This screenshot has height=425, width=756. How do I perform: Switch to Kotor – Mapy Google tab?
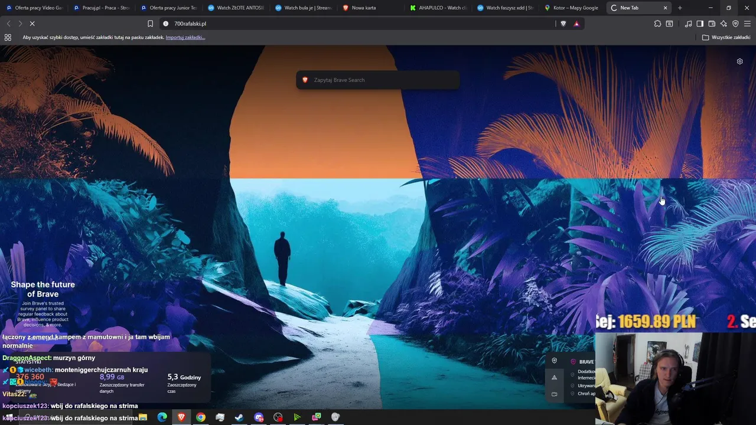pos(573,8)
